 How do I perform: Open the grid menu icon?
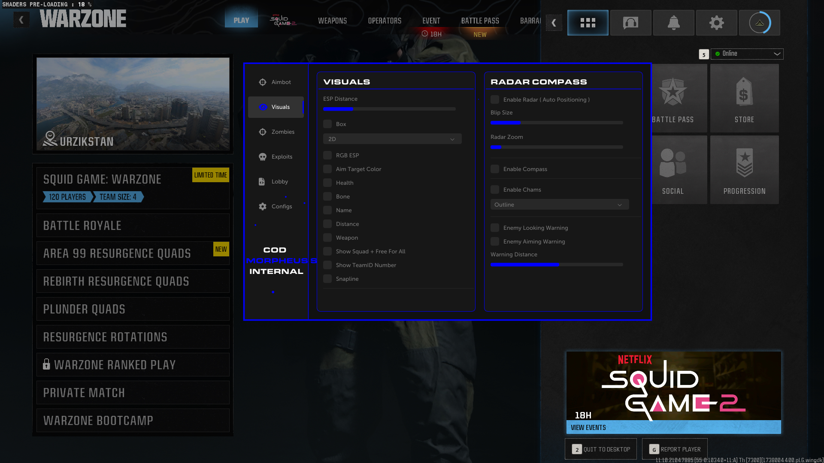(x=588, y=23)
